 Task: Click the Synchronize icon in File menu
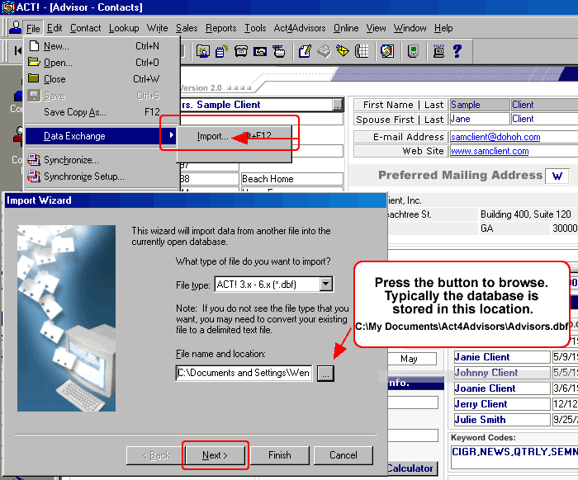(34, 160)
